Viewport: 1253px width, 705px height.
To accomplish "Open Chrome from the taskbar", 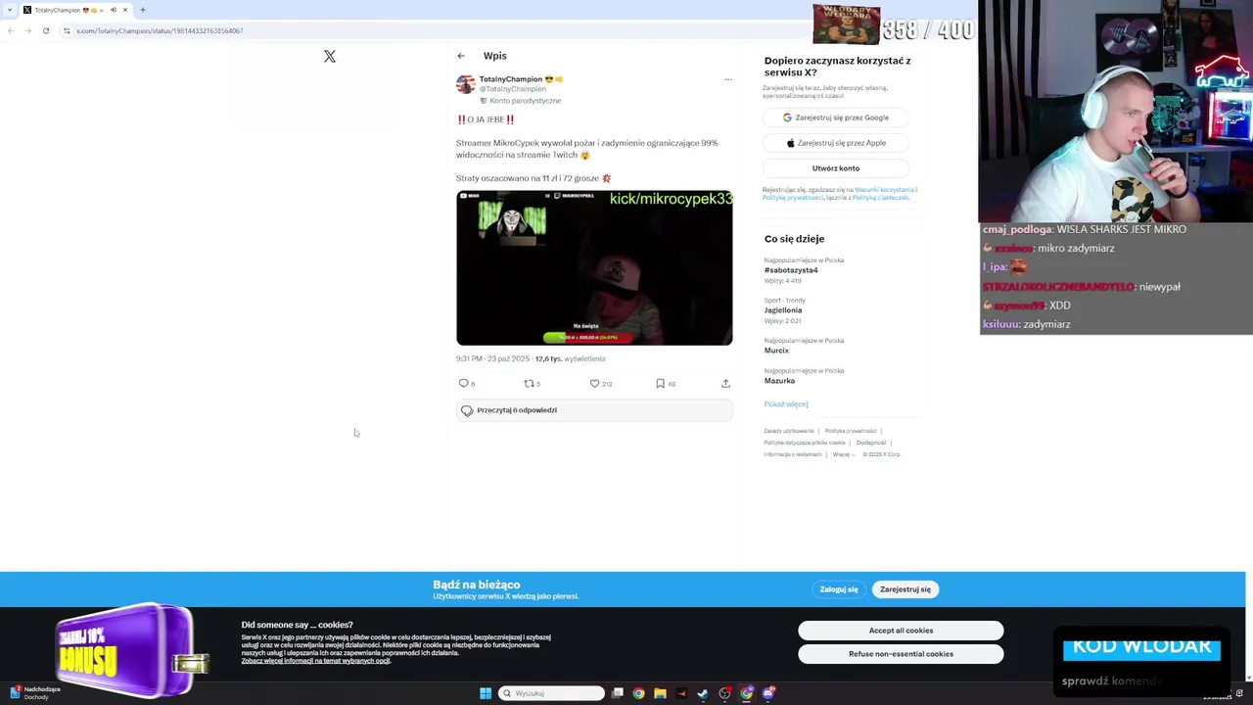I will point(638,693).
